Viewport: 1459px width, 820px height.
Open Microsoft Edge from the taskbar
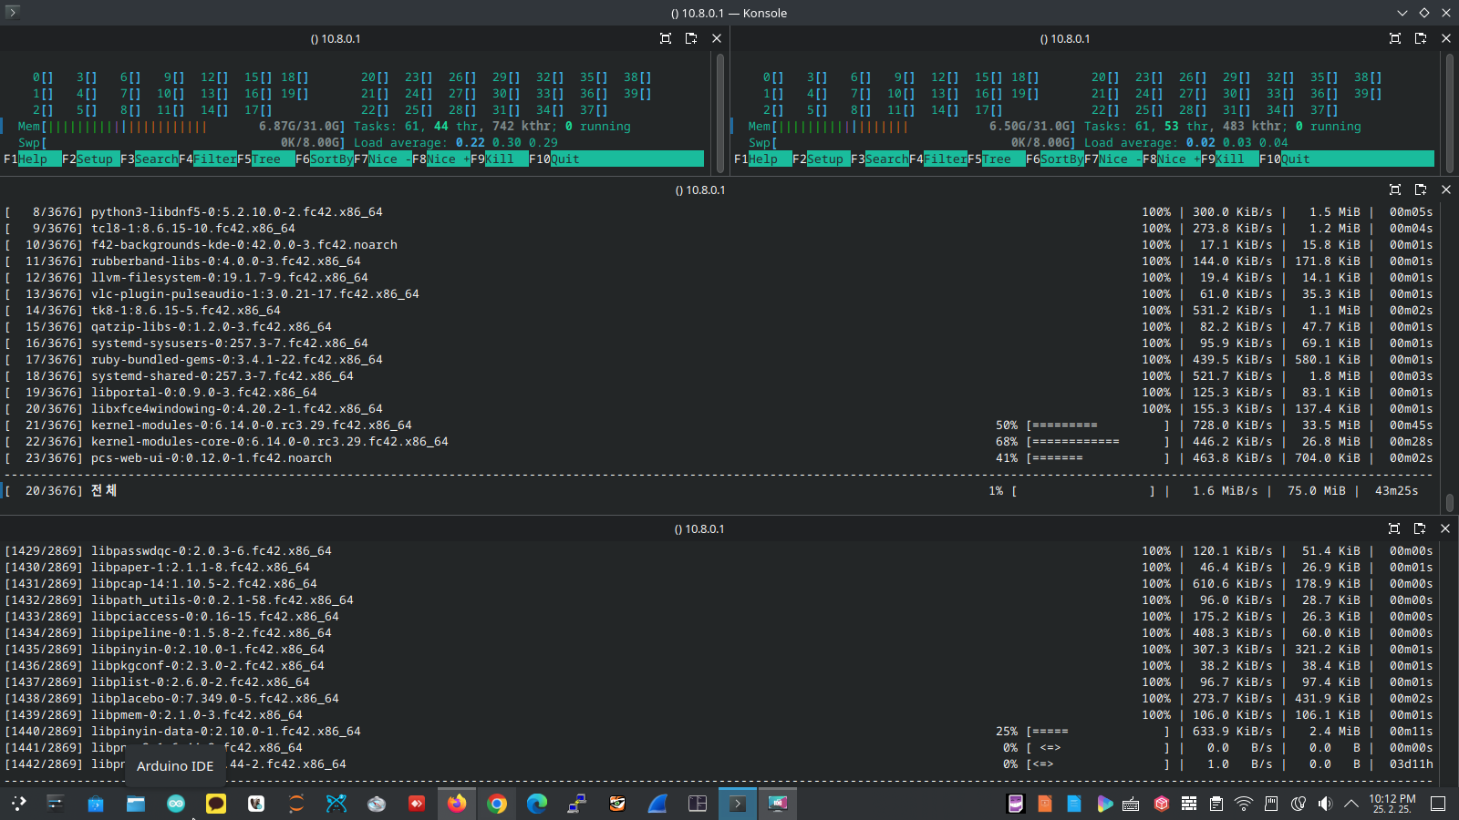tap(537, 804)
